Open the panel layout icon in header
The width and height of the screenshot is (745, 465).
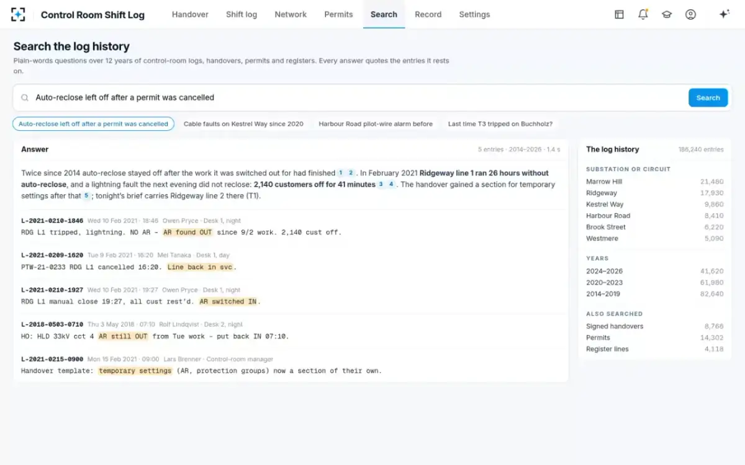[619, 14]
